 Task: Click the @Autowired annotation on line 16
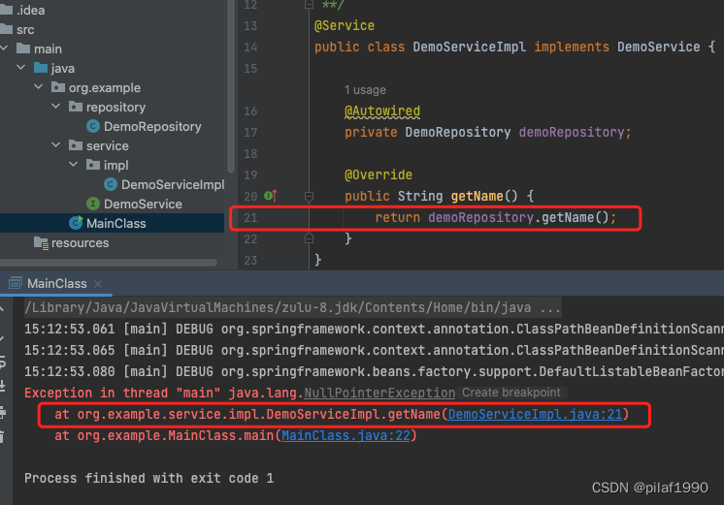[x=382, y=111]
